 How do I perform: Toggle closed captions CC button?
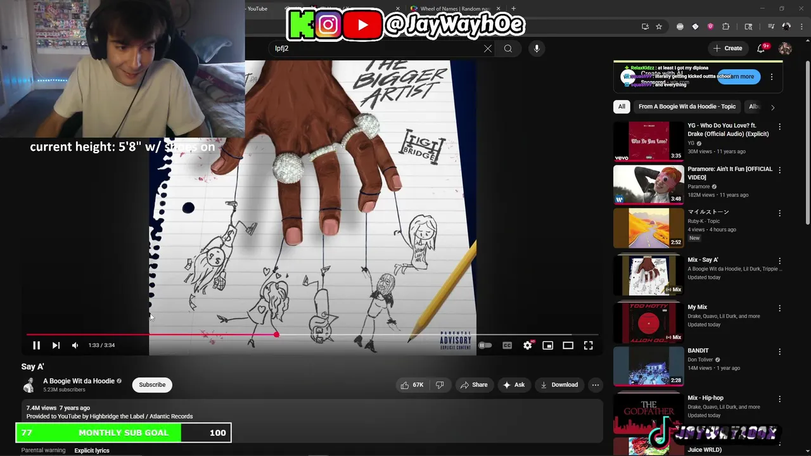coord(507,345)
